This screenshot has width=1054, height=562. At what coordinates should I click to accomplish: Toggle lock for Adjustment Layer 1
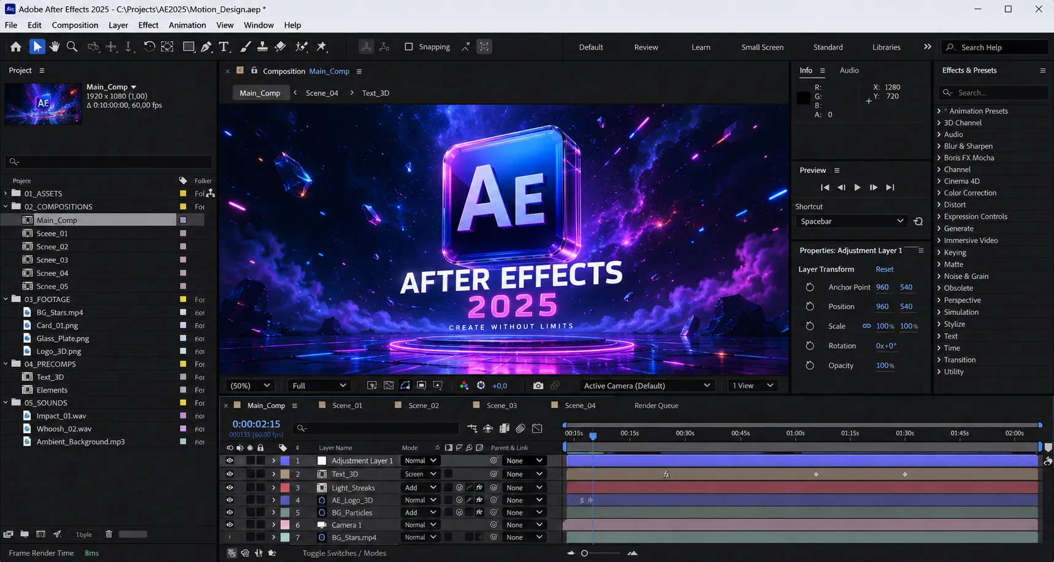261,461
